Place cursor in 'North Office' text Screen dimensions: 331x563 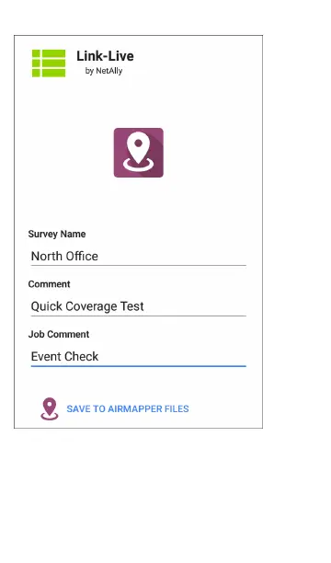[64, 257]
